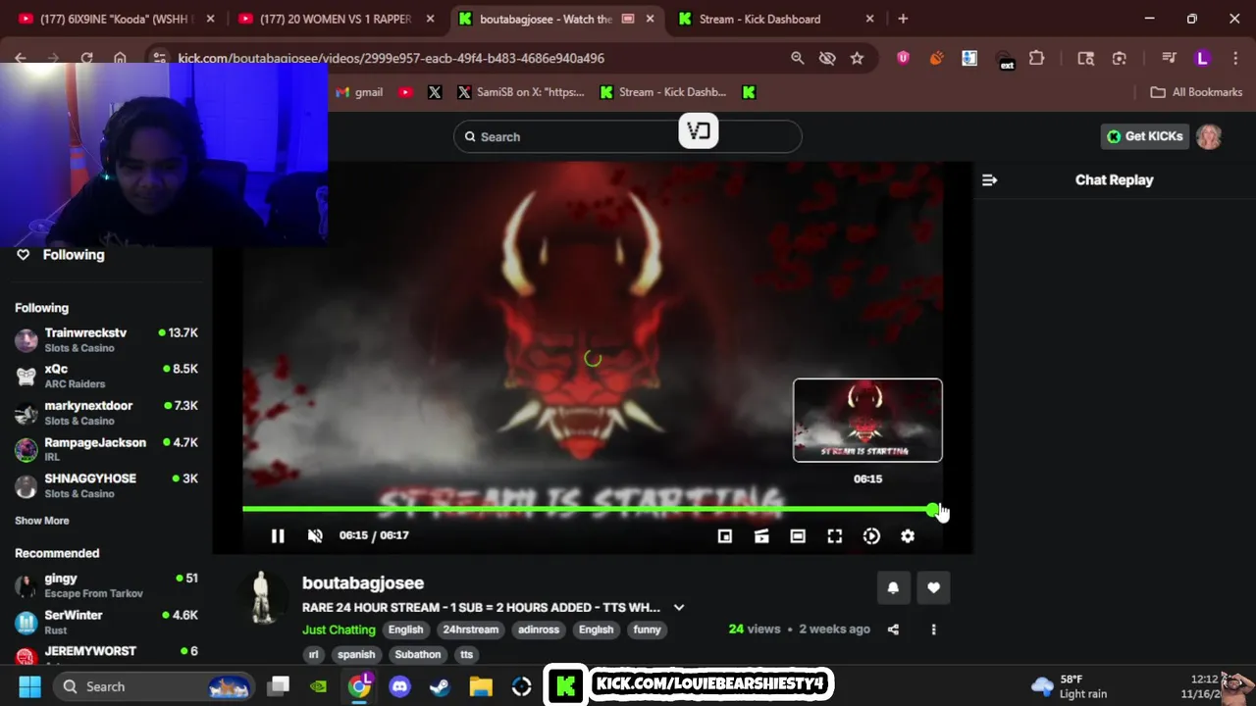This screenshot has height=706, width=1256.
Task: Open Steam from the taskbar
Action: coord(440,686)
